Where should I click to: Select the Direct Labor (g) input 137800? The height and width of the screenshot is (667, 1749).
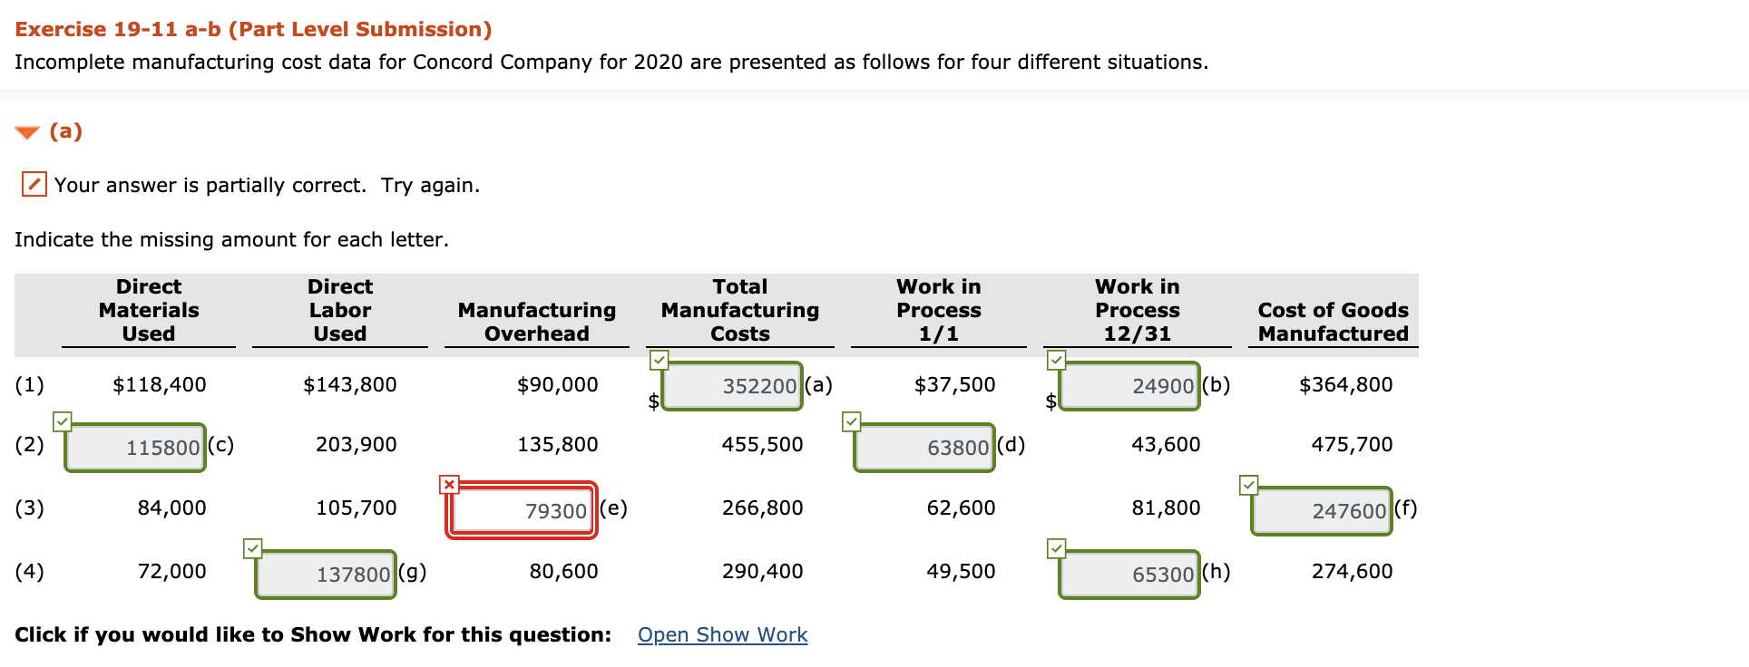(326, 575)
